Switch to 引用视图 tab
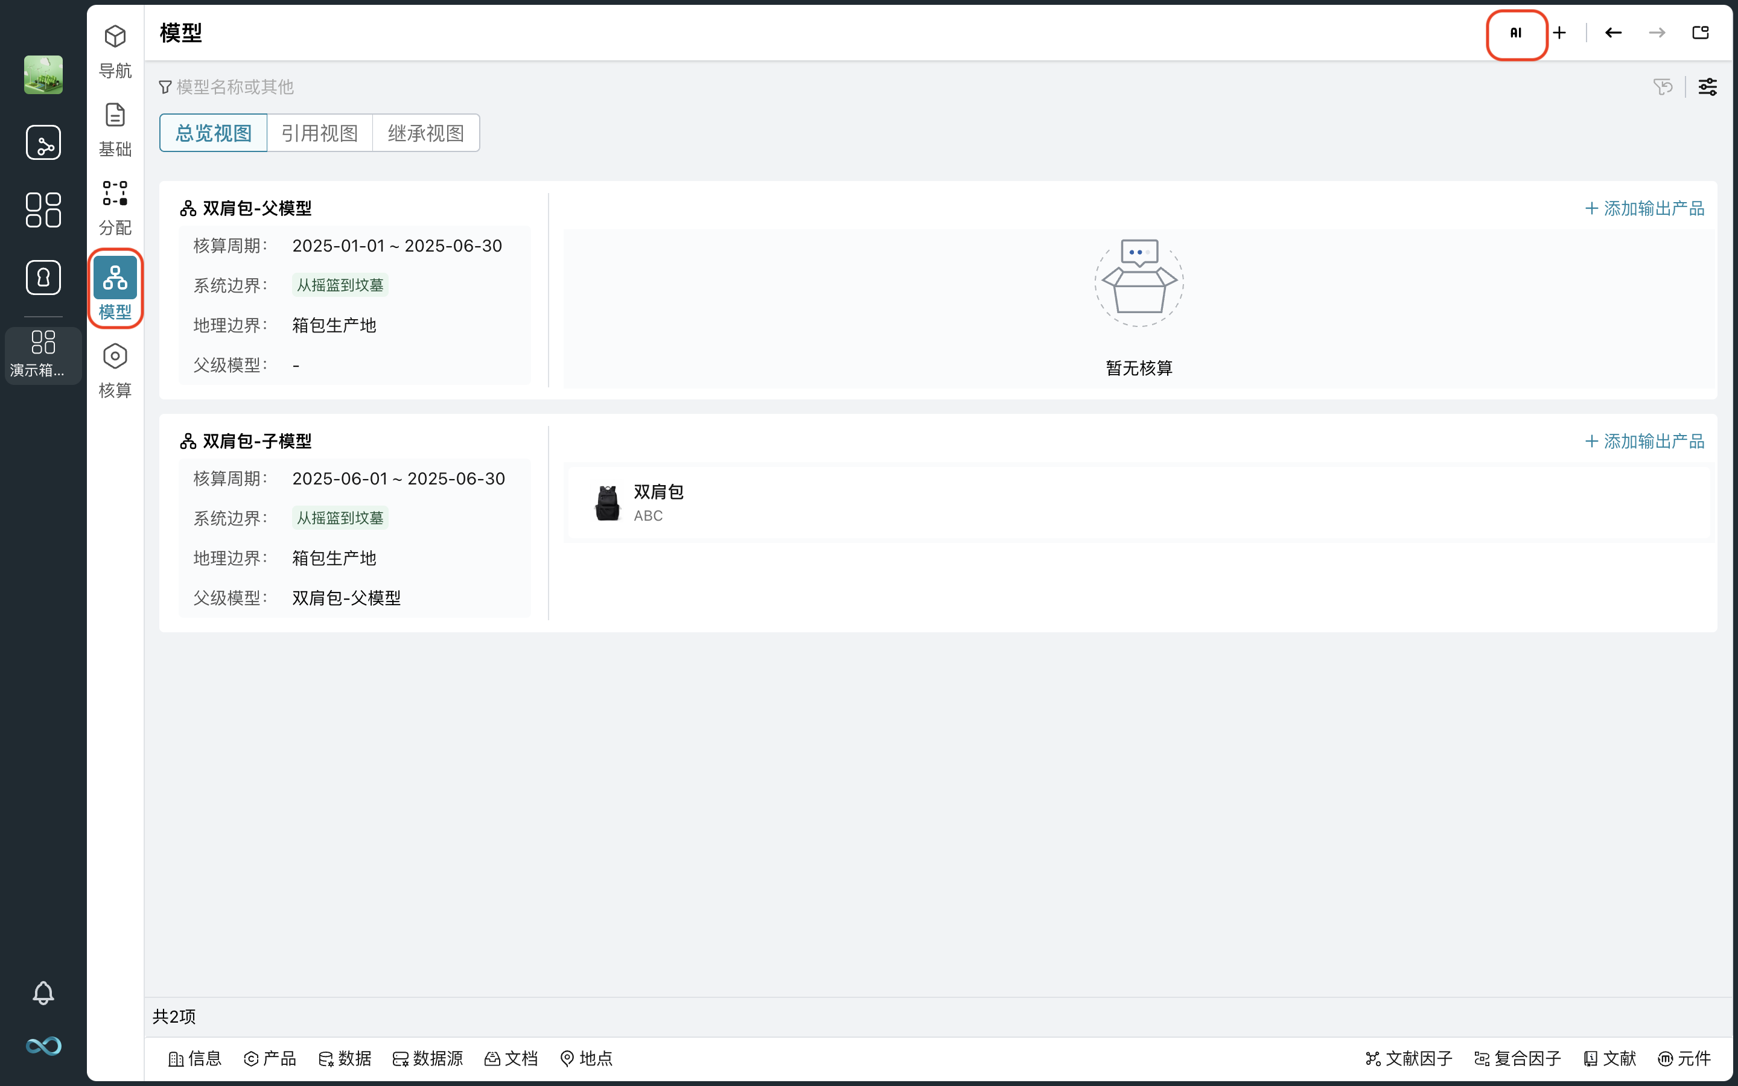 click(x=320, y=133)
